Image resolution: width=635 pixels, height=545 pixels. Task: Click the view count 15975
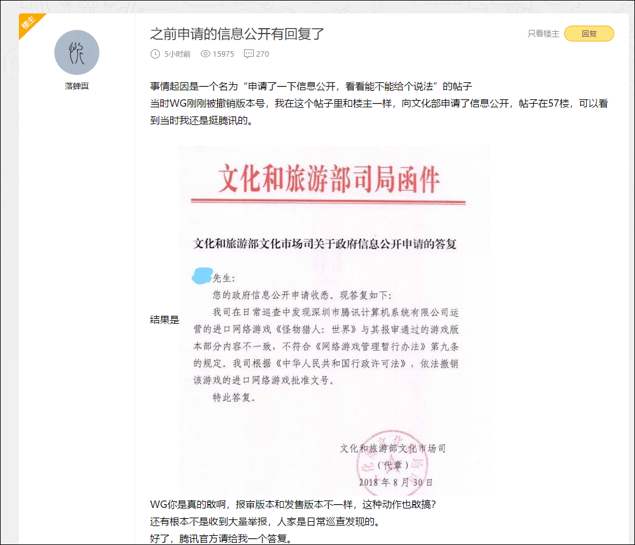coord(223,54)
